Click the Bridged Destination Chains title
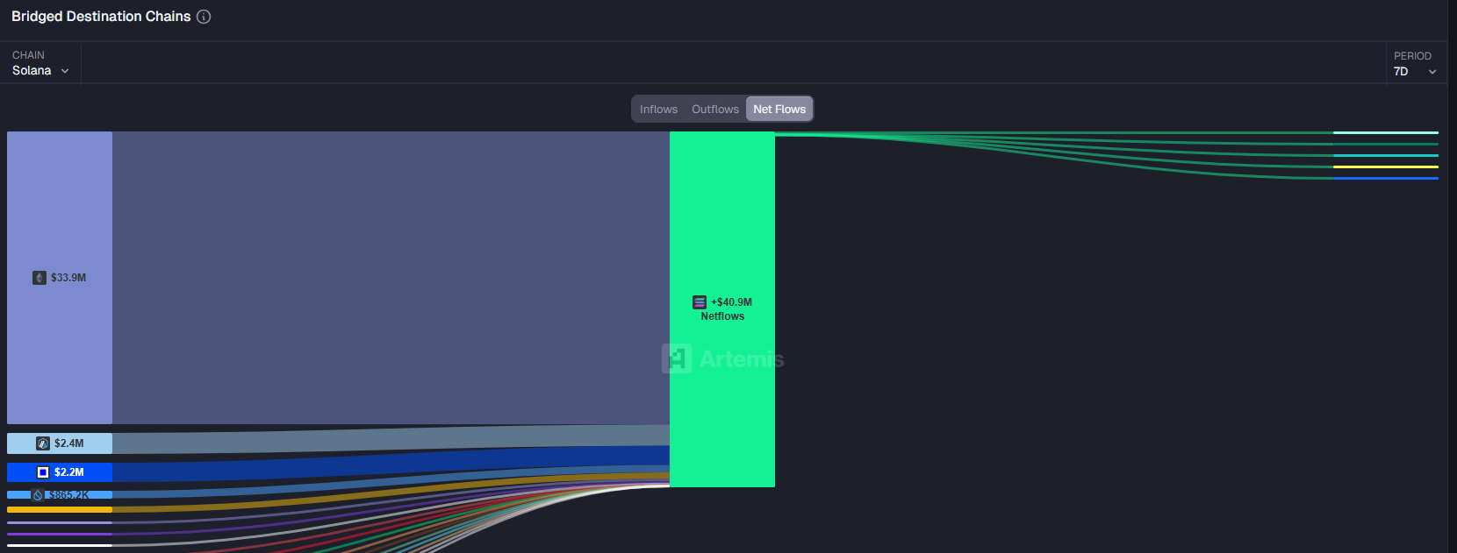 click(x=101, y=17)
